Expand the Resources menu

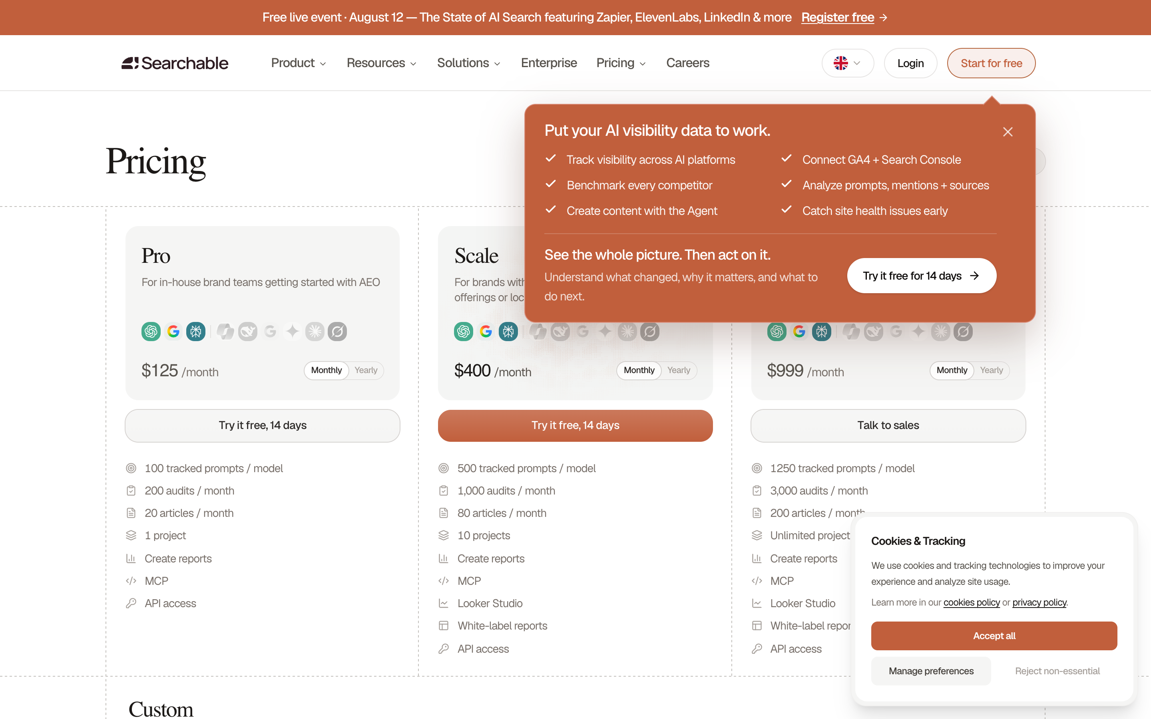(x=381, y=63)
